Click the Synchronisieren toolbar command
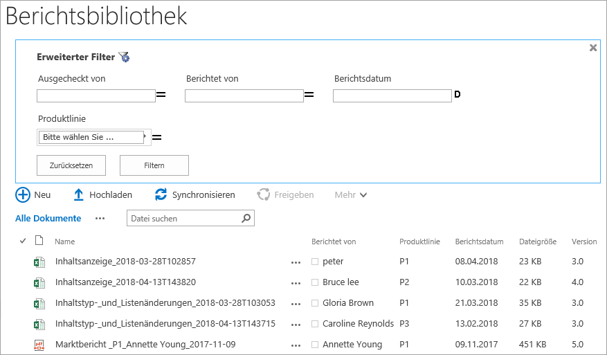The image size is (607, 355). pyautogui.click(x=194, y=194)
